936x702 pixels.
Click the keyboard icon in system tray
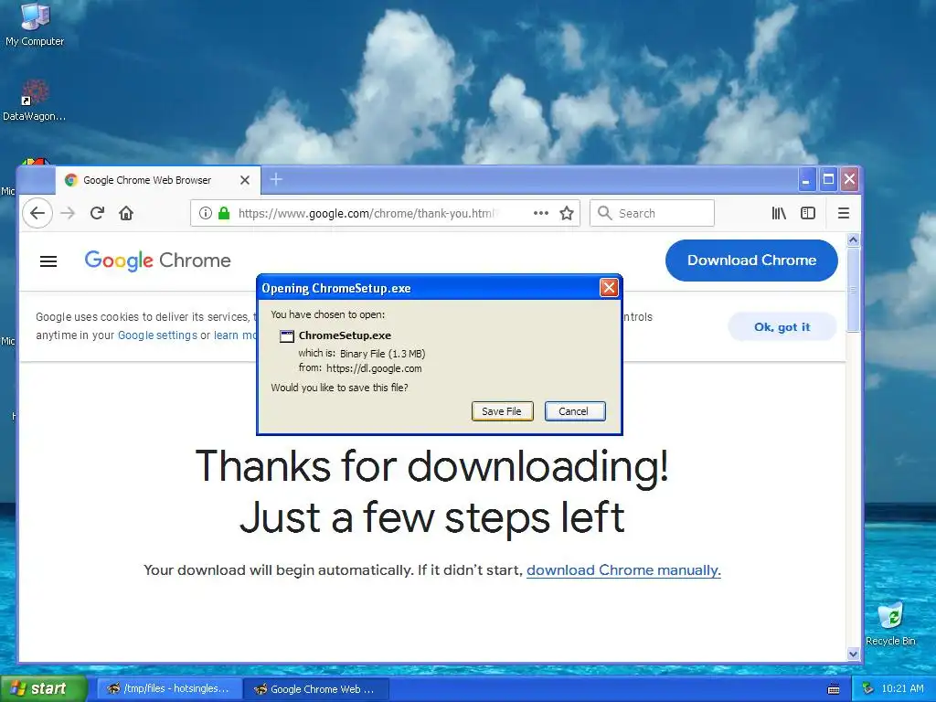(834, 689)
